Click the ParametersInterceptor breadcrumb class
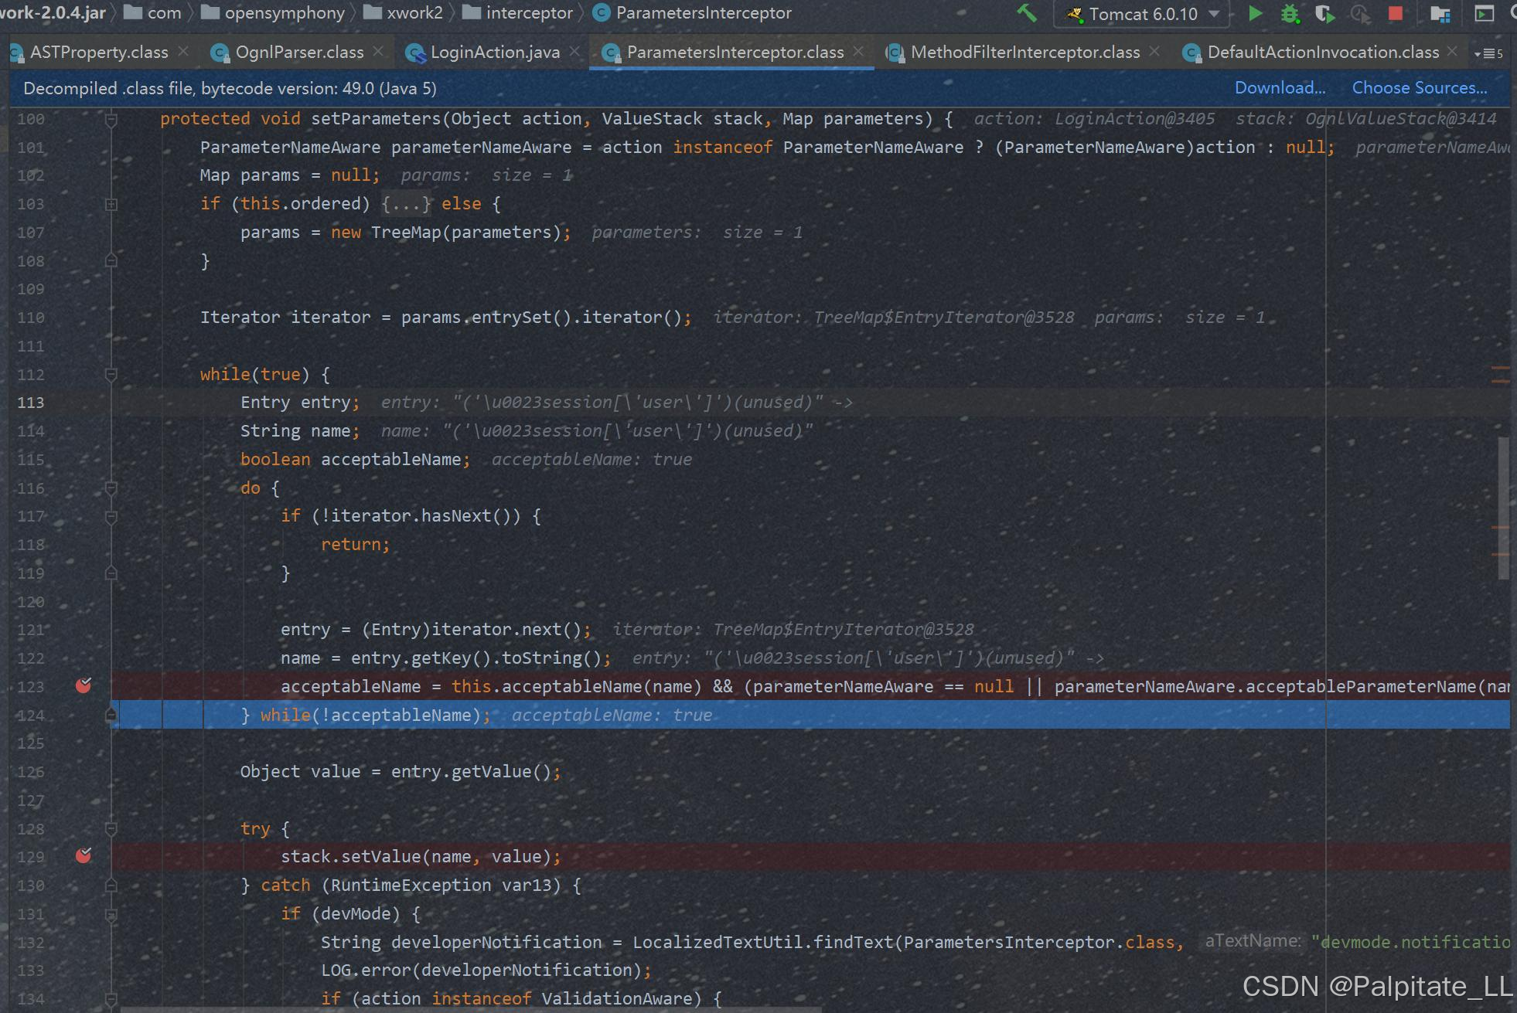The width and height of the screenshot is (1517, 1013). [x=693, y=13]
